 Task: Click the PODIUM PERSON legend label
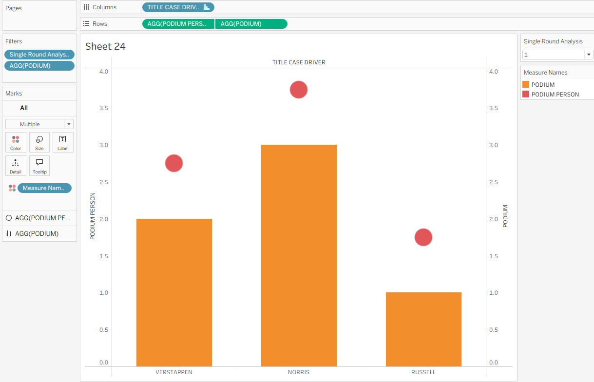tap(555, 95)
